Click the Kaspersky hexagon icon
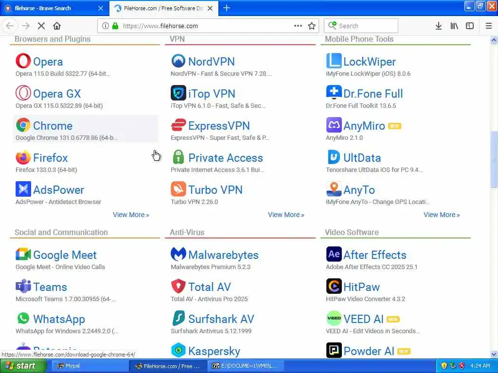This screenshot has width=498, height=373. click(x=178, y=350)
